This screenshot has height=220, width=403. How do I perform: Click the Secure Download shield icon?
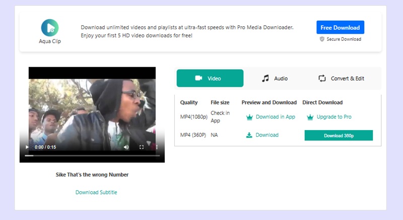click(x=322, y=39)
